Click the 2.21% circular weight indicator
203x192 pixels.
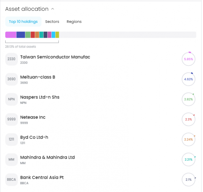(189, 159)
